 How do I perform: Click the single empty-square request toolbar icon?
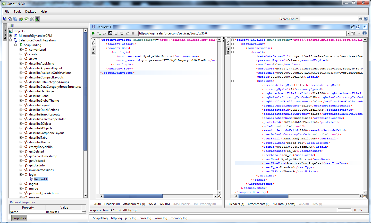click(116, 33)
